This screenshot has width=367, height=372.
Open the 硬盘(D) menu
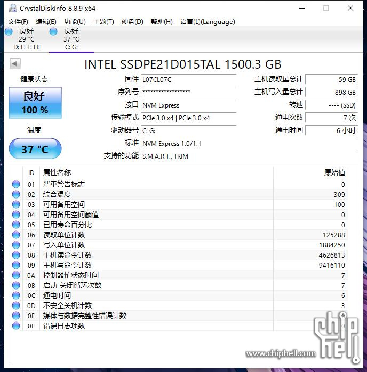pyautogui.click(x=132, y=22)
